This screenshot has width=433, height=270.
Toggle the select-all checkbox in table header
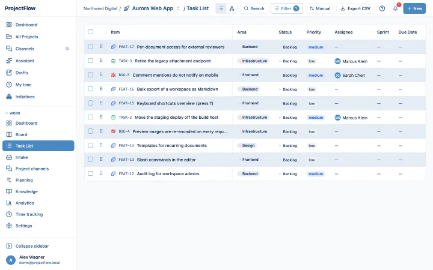point(91,32)
